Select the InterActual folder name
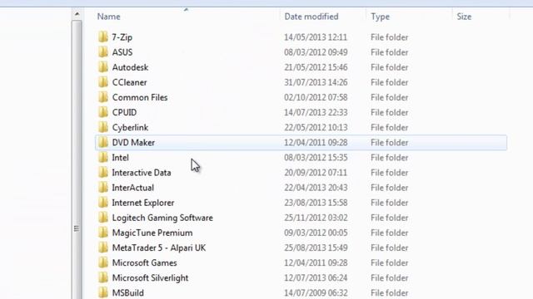 tap(133, 188)
